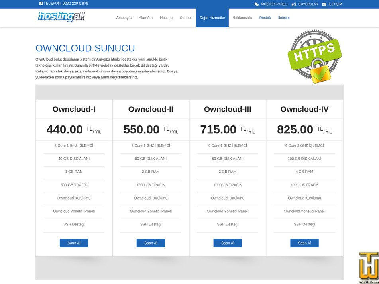This screenshot has height=284, width=379.
Task: Click the TELEFON: 0232 229 0 979 text
Action: (66, 3)
